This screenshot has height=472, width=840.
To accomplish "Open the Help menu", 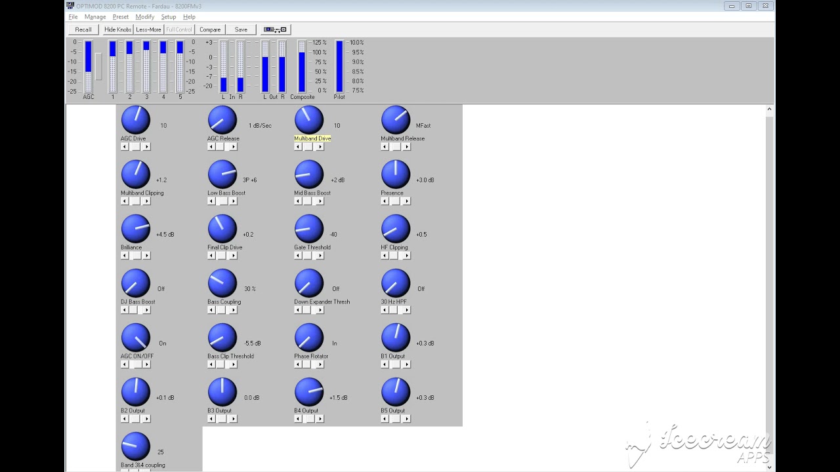I will [x=189, y=17].
